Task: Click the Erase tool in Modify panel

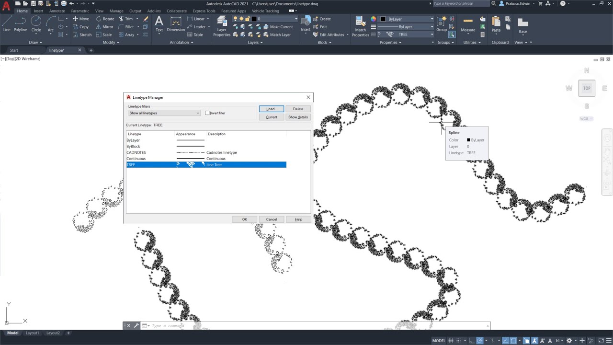Action: [146, 19]
